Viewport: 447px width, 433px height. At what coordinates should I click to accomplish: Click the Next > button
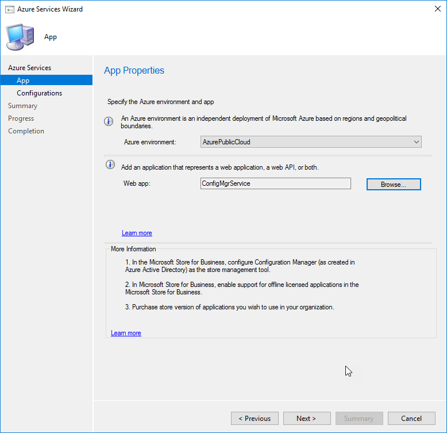tap(307, 418)
